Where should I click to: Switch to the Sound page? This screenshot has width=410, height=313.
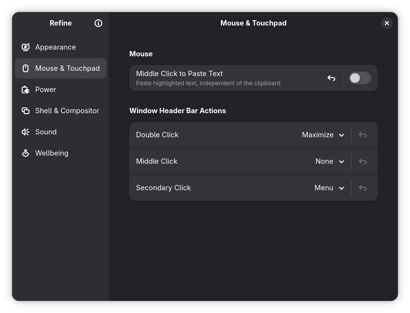tap(46, 132)
